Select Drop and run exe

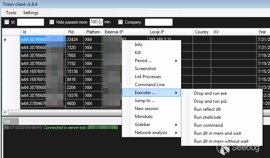210,93
